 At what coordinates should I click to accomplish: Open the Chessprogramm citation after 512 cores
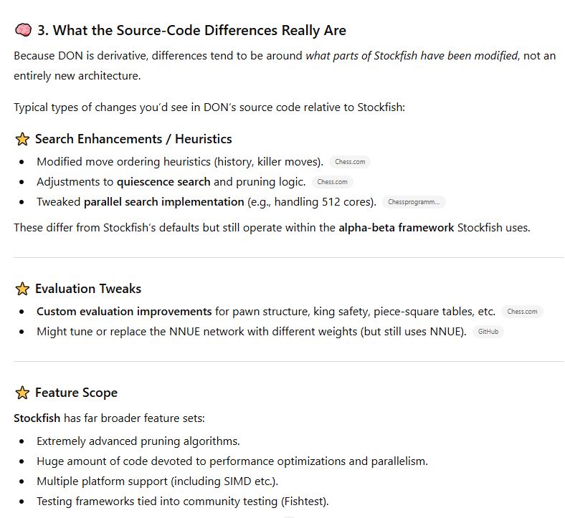click(413, 202)
